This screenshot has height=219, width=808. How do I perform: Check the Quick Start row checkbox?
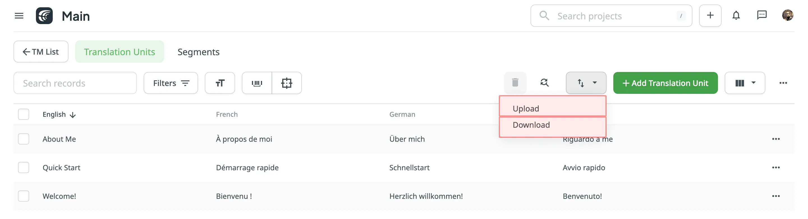coord(24,168)
